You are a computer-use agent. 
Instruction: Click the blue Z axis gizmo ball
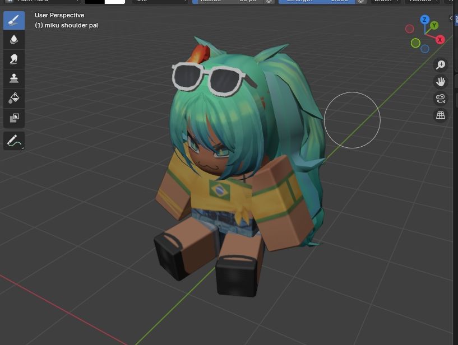coord(425,20)
